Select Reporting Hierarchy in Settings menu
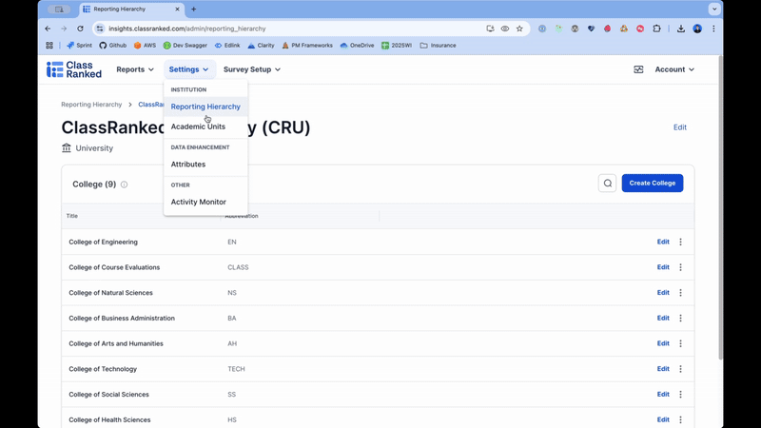This screenshot has height=428, width=761. click(205, 107)
